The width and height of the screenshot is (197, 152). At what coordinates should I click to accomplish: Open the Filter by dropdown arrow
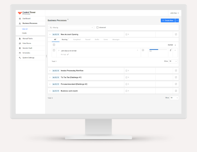point(92,28)
